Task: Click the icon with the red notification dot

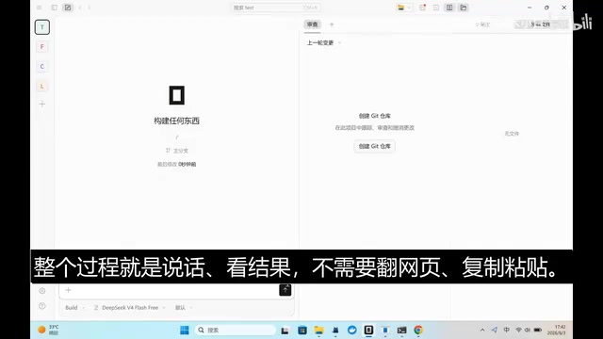Action: (423, 8)
